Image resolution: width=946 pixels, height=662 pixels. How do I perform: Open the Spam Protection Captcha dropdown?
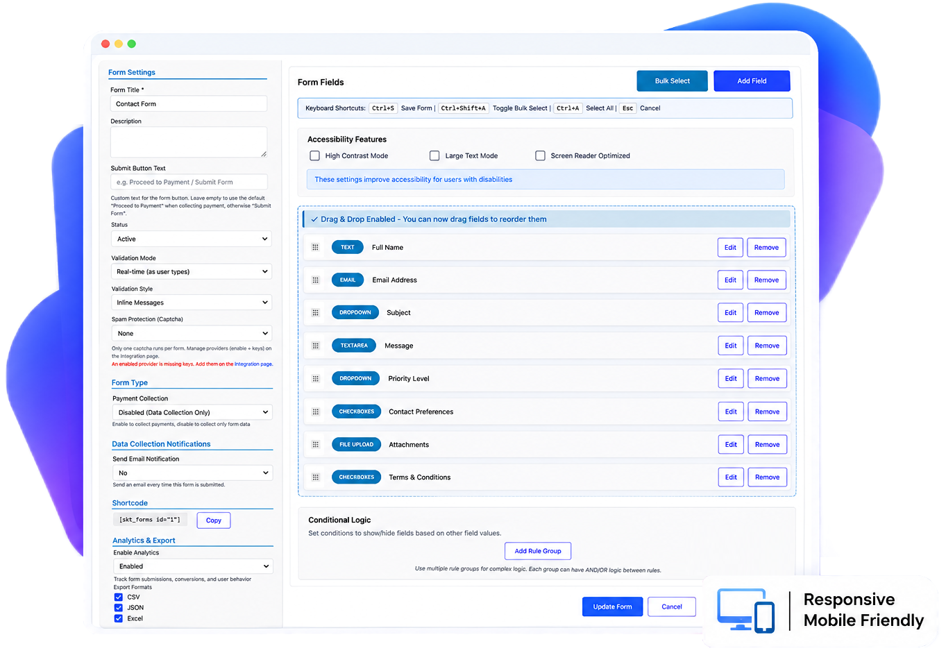pyautogui.click(x=192, y=333)
